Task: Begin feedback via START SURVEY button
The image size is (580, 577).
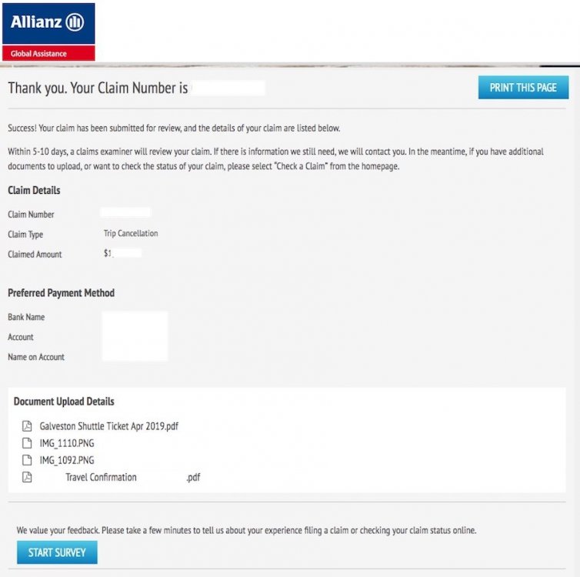Action: pos(57,552)
